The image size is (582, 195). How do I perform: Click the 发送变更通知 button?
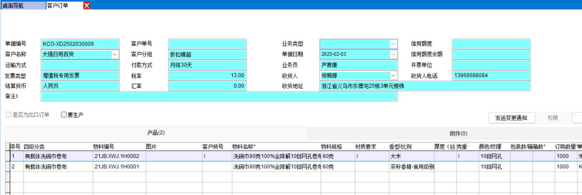point(511,118)
